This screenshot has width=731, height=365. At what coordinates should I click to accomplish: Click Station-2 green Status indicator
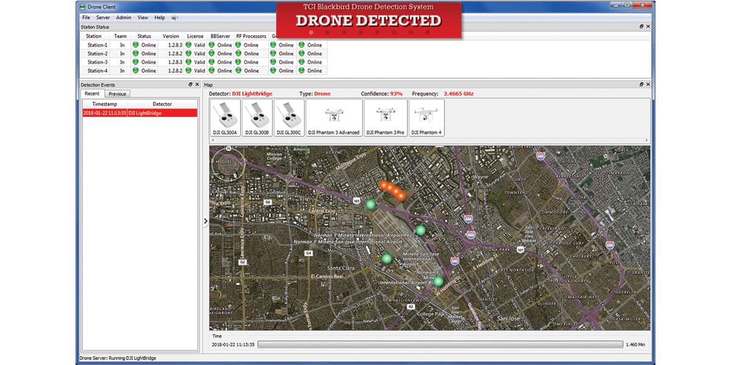pyautogui.click(x=136, y=54)
